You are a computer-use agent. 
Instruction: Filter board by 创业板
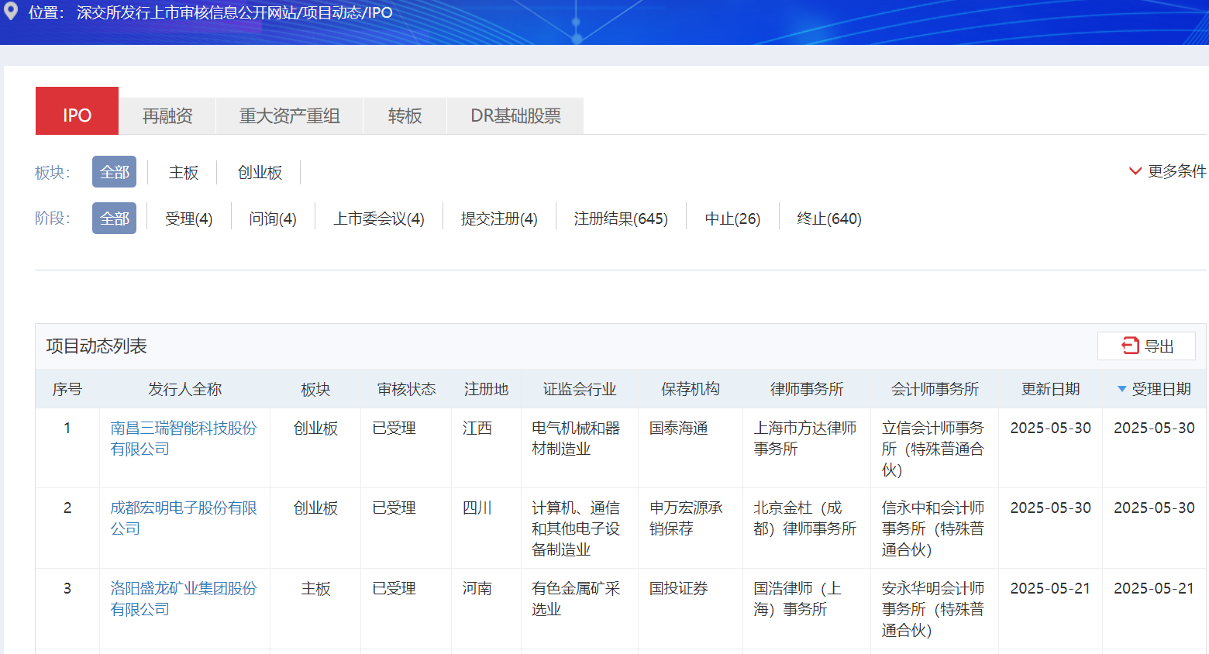coord(260,172)
